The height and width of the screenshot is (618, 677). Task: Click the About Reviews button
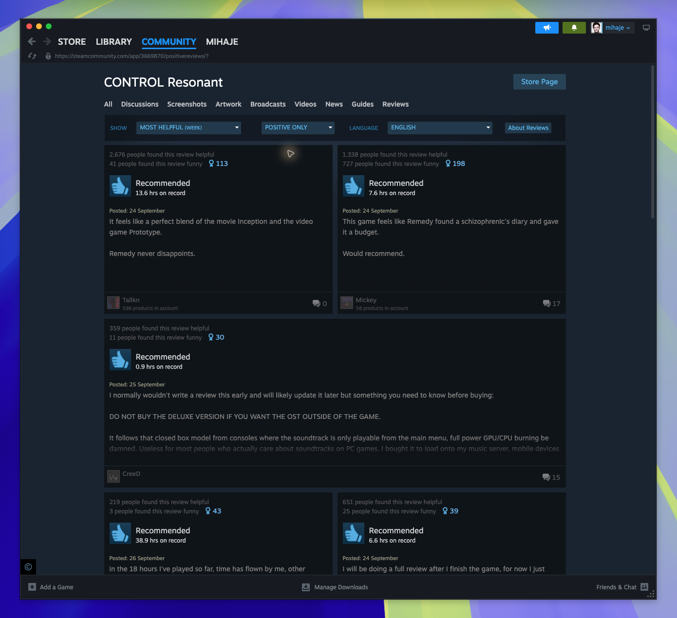(528, 128)
